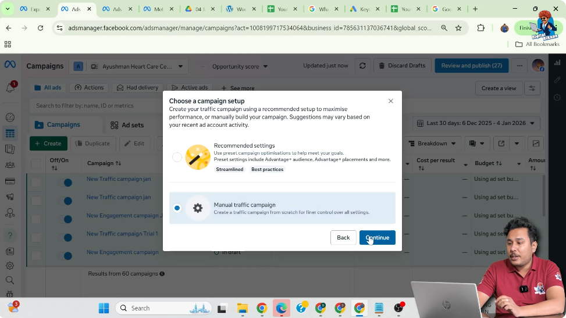The image size is (566, 318).
Task: Click the browser zoom magnifier icon
Action: click(444, 28)
